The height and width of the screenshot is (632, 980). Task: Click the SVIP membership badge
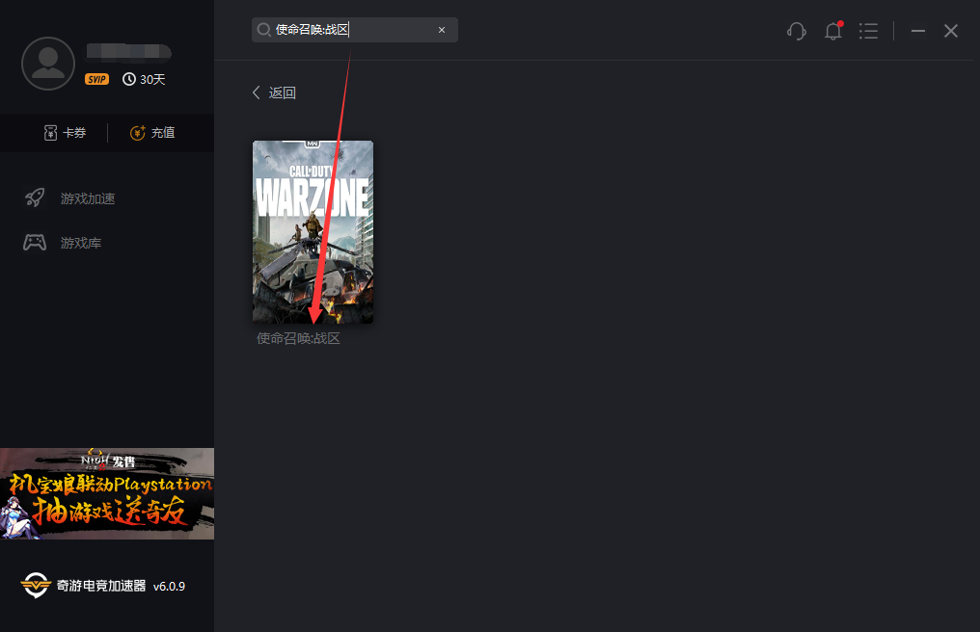[x=96, y=79]
